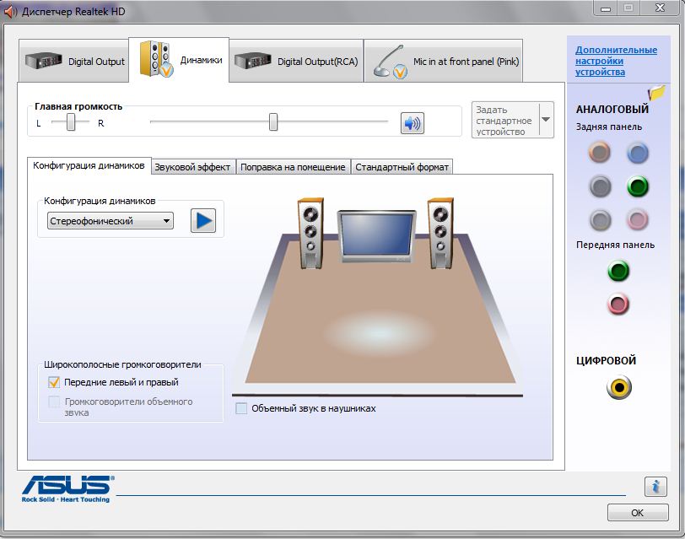
Task: Select the green front panel jack
Action: [618, 271]
